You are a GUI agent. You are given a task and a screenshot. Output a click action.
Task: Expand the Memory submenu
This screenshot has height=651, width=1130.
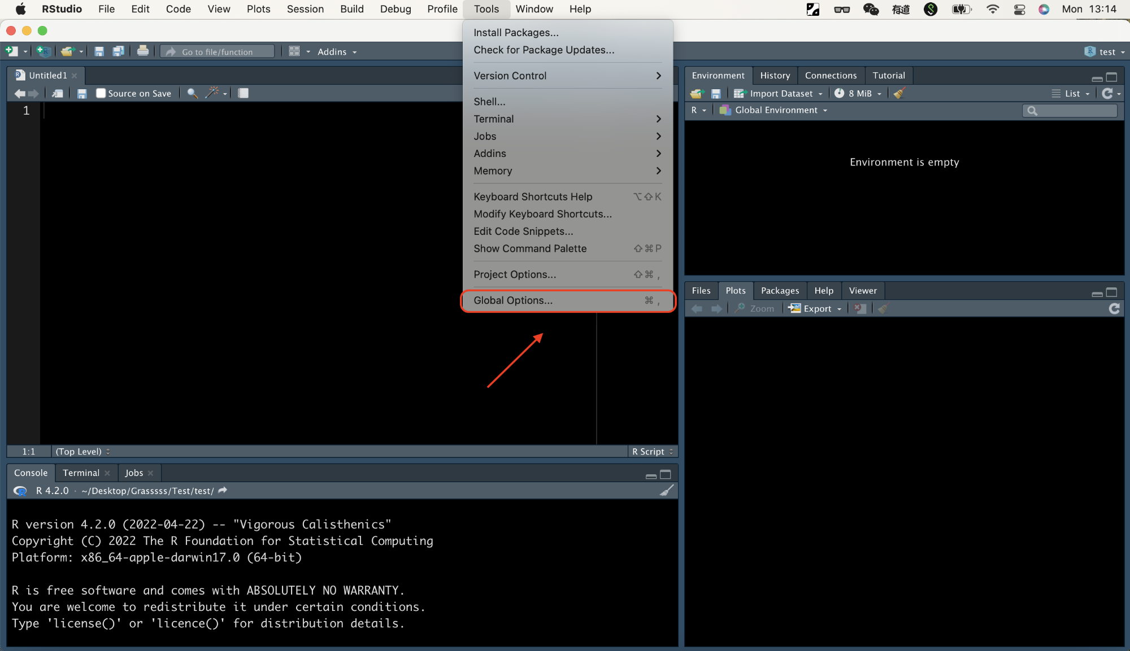[568, 171]
